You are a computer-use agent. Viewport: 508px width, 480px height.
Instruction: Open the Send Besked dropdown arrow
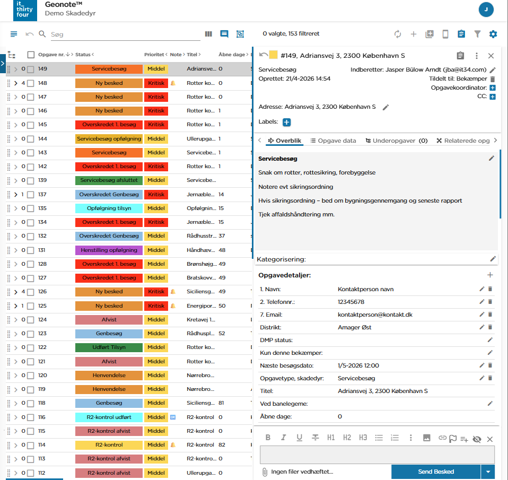[487, 472]
